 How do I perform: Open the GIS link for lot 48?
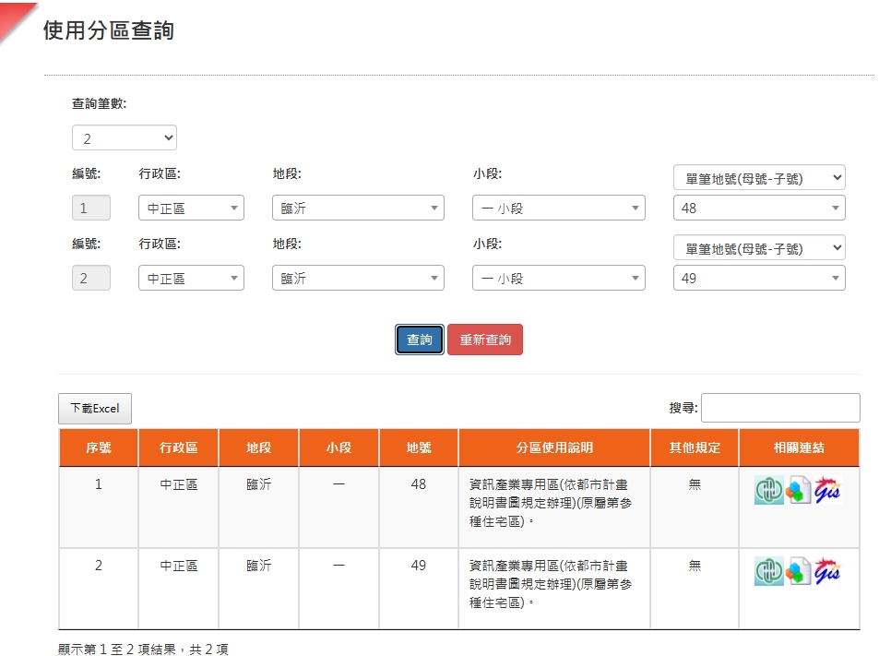coord(828,492)
